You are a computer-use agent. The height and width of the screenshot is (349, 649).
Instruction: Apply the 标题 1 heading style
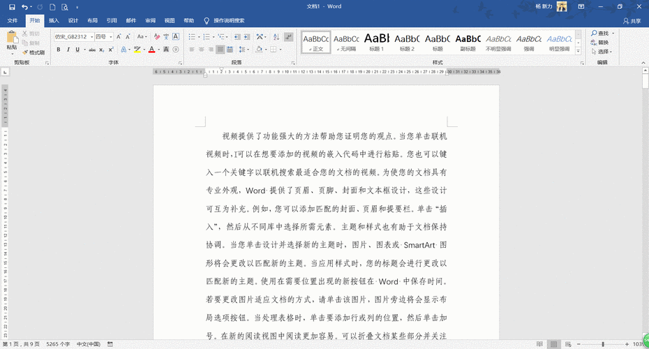(377, 42)
